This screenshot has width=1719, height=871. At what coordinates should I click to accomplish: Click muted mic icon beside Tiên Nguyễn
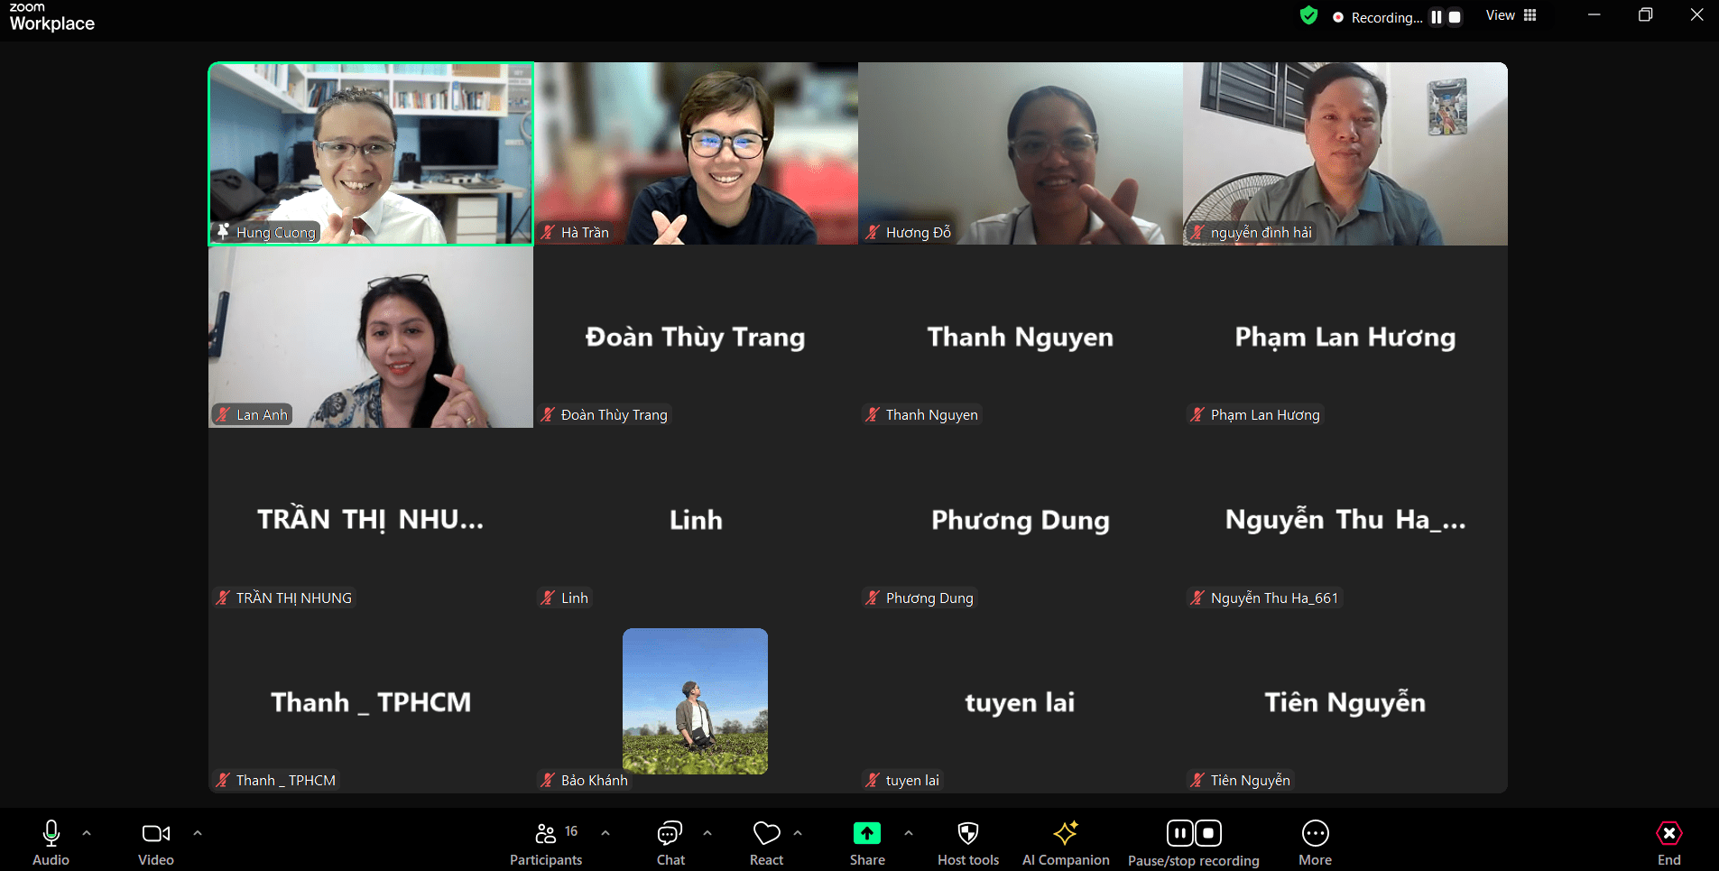pyautogui.click(x=1197, y=781)
